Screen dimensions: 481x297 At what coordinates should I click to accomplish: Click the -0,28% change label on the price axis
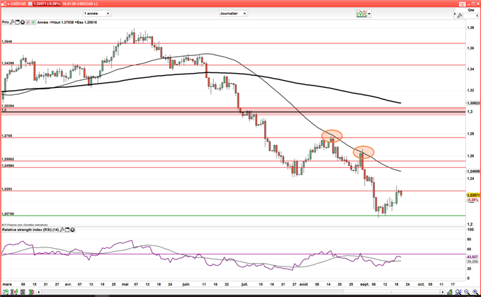coord(472,200)
